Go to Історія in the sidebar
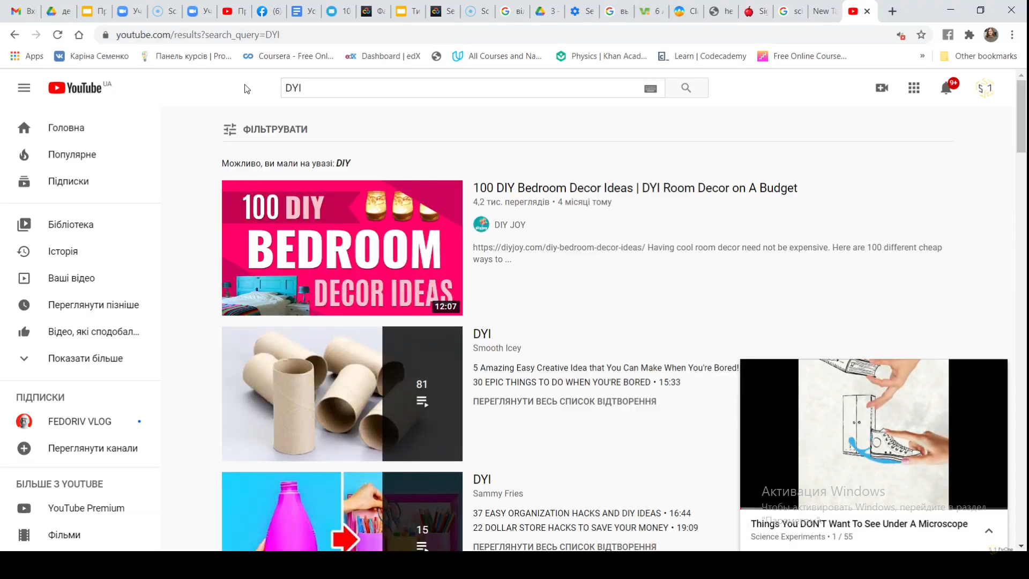The image size is (1029, 579). pos(63,251)
